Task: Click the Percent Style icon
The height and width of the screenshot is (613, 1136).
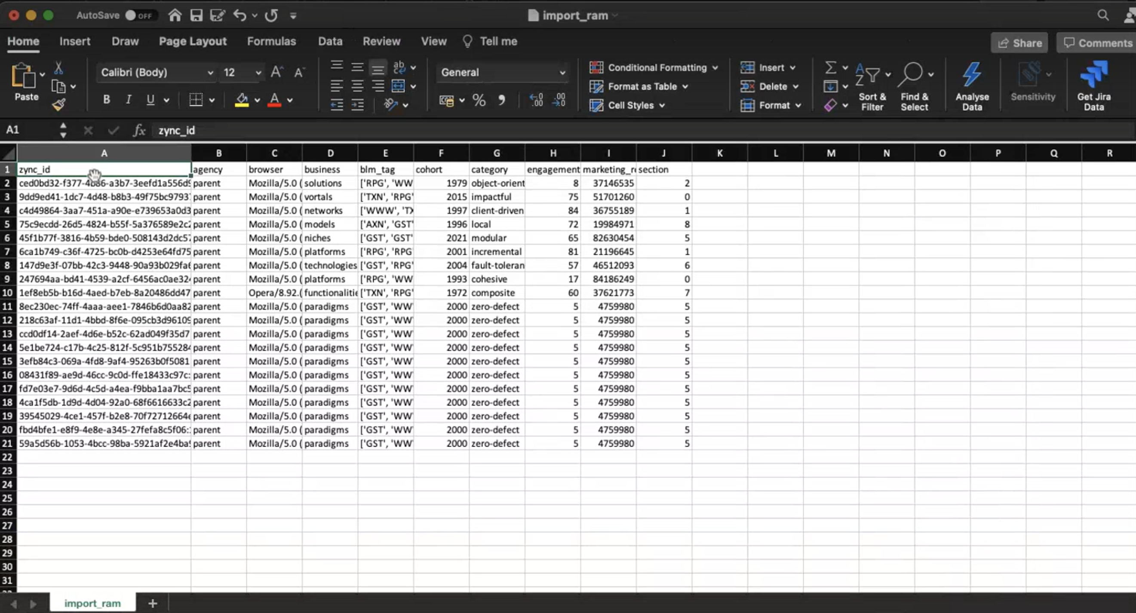Action: click(479, 101)
